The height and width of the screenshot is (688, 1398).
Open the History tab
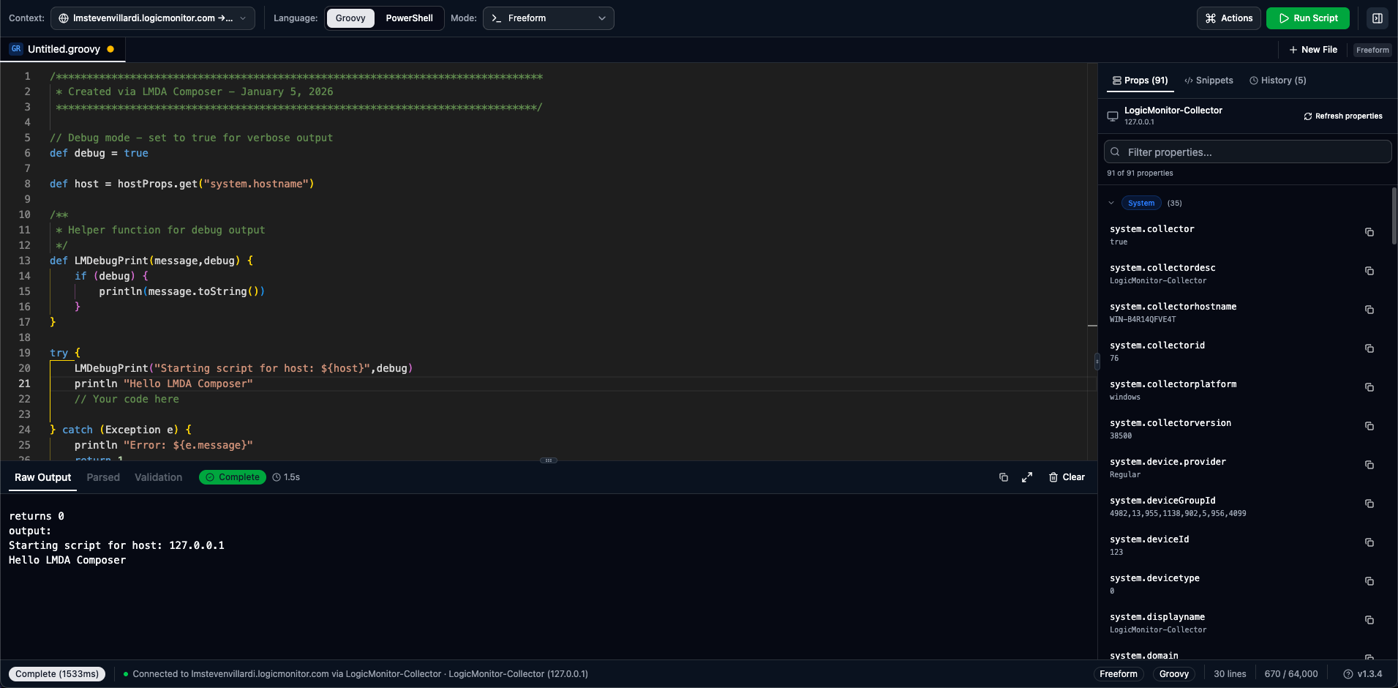[1278, 81]
